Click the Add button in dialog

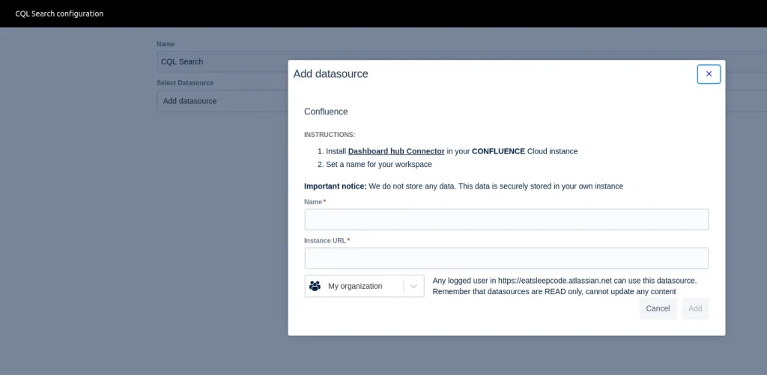tap(695, 308)
